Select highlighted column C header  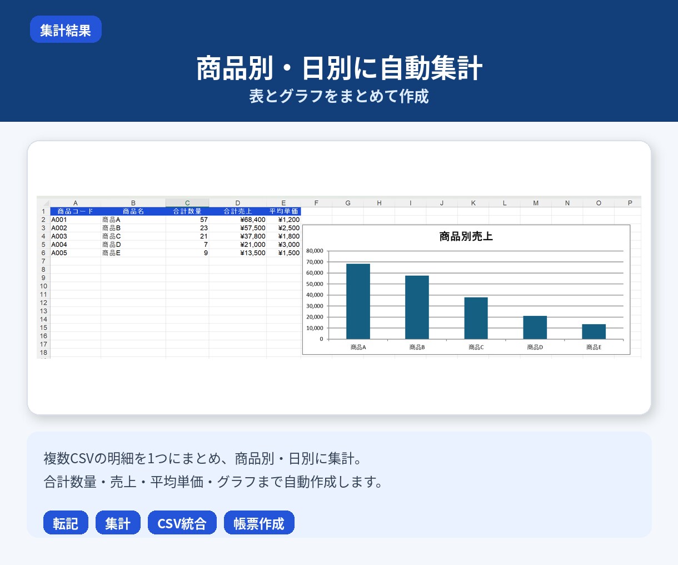pyautogui.click(x=187, y=203)
